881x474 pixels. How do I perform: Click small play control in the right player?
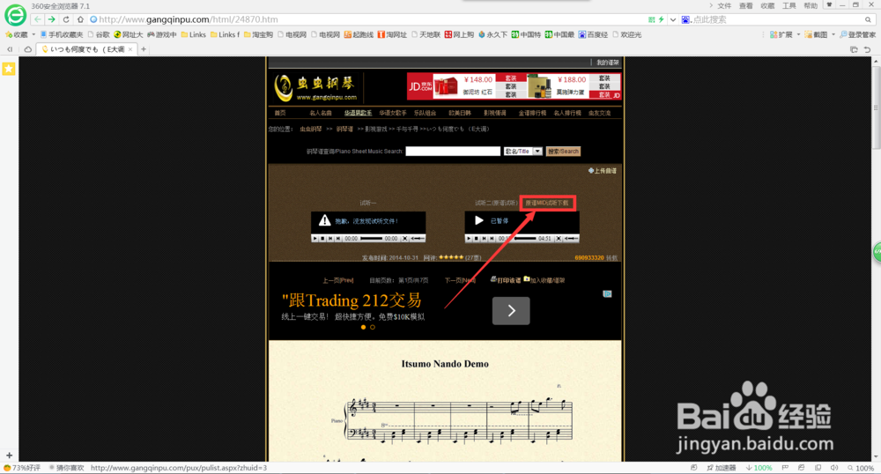pos(469,239)
